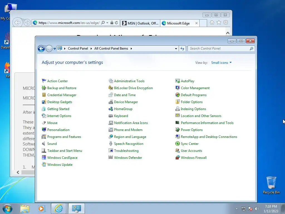Screen dimensions: 285x214
Task: Go back in the Control Panel window
Action: [x=41, y=48]
